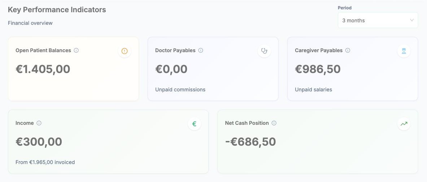
Task: Click the Unpaid commissions text
Action: 180,90
